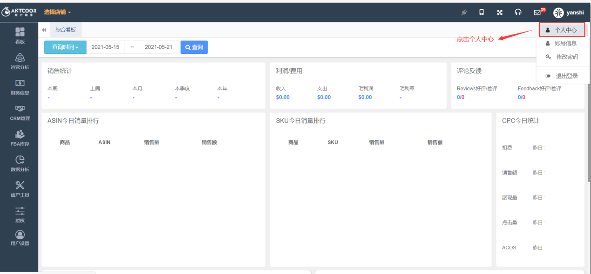The image size is (591, 274).
Task: Click the 收入 $0.00 value
Action: (283, 97)
